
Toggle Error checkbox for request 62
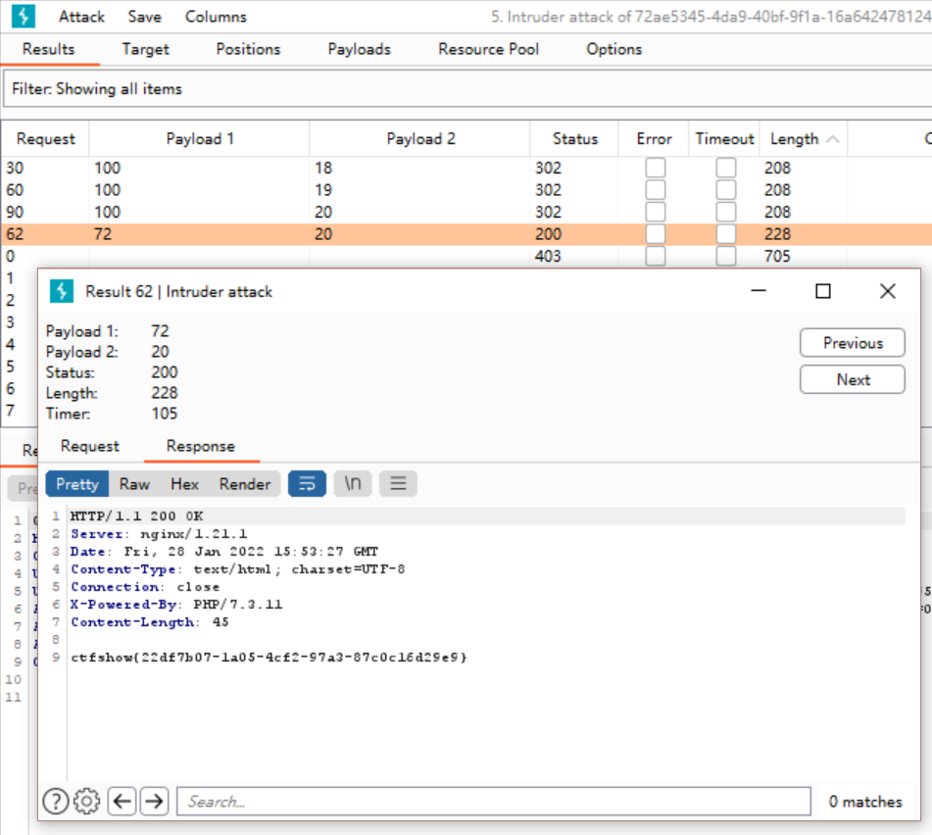655,234
